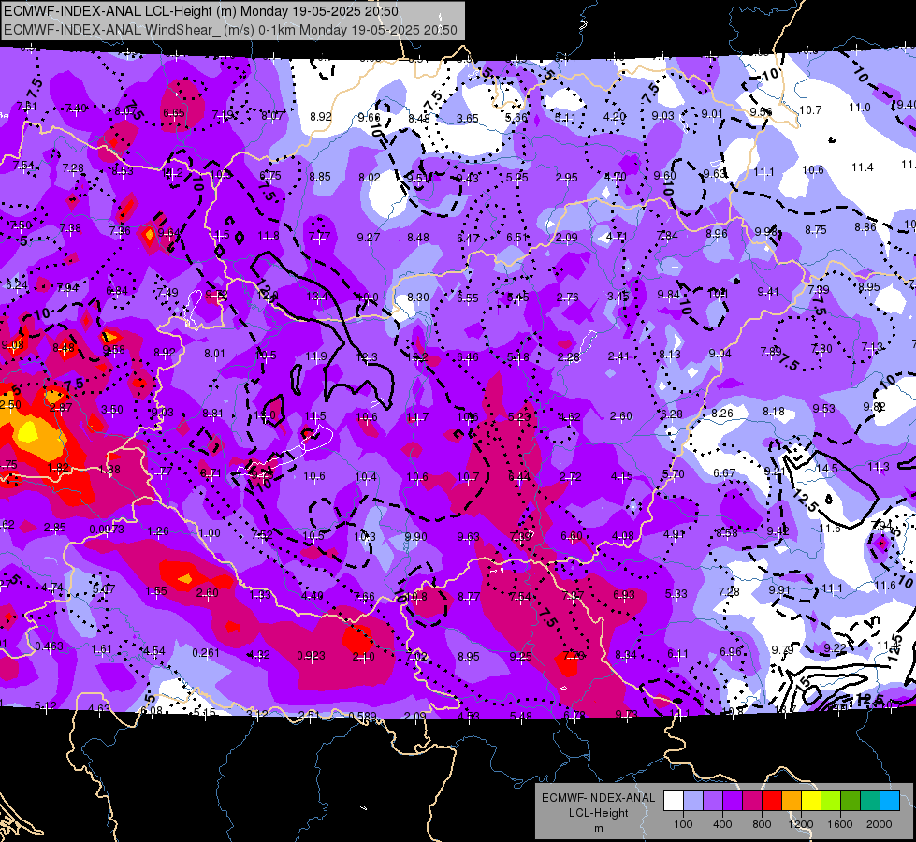
Task: Click the wind shear value 6.28
Action: pos(671,414)
